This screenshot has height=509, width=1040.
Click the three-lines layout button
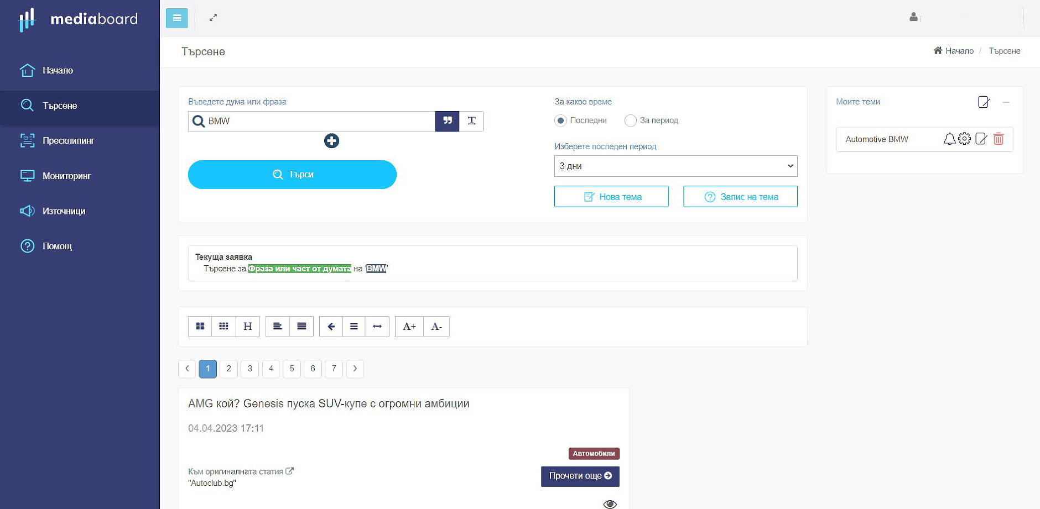point(354,327)
